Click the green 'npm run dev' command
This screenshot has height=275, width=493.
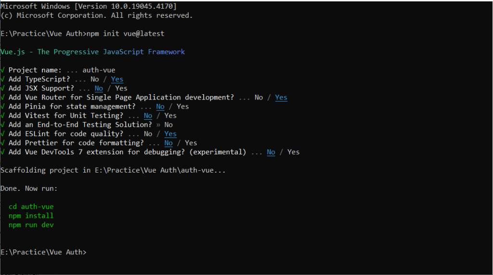[x=31, y=225]
